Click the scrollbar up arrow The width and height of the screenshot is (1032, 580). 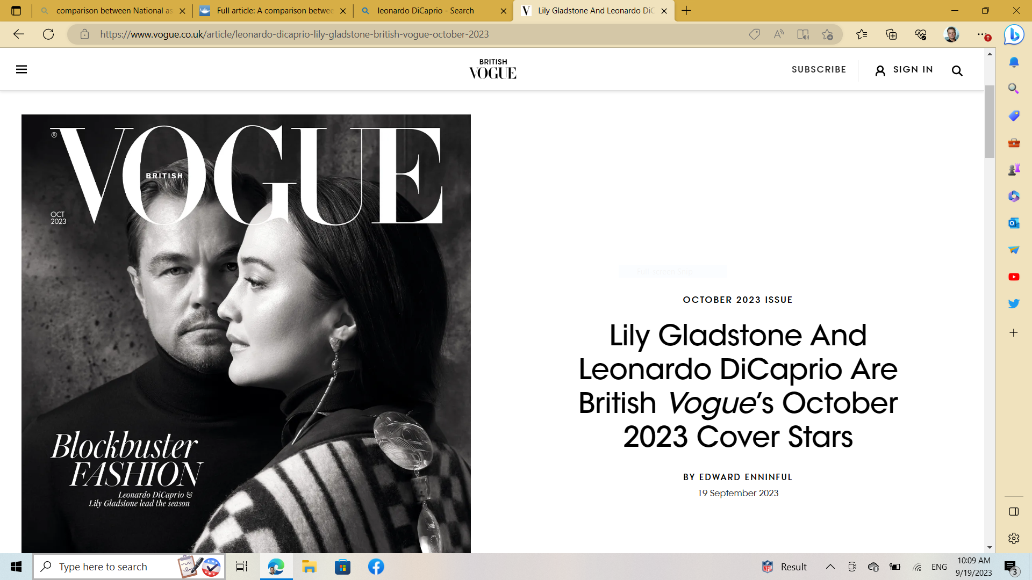pyautogui.click(x=990, y=54)
